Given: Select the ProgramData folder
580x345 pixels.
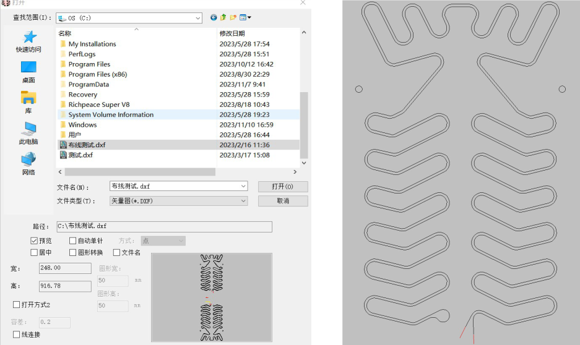Looking at the screenshot, I should point(89,84).
